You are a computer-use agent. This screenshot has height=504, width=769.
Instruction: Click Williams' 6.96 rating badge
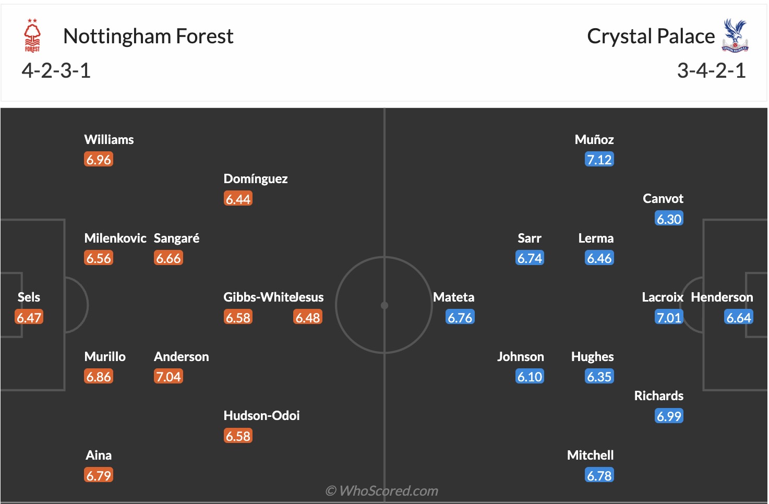[99, 160]
